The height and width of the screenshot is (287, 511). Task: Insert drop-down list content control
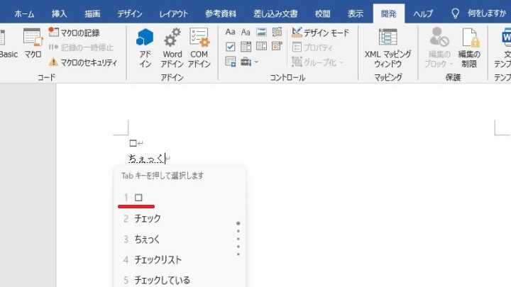(x=261, y=47)
